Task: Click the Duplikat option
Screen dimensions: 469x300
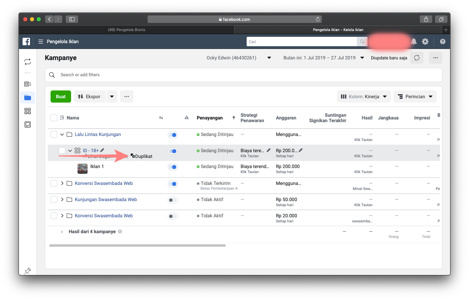Action: (142, 156)
